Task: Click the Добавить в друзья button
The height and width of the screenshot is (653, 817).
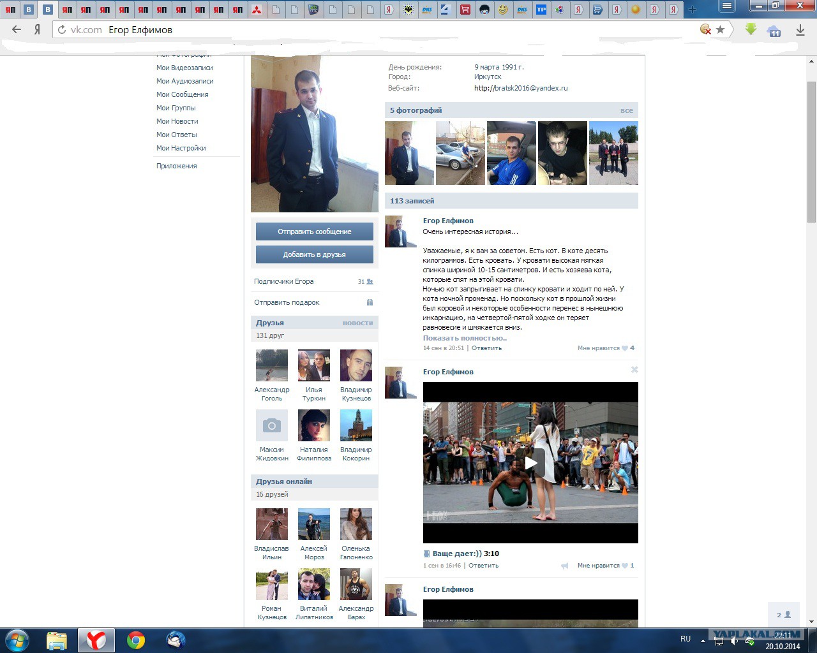Action: pyautogui.click(x=315, y=254)
